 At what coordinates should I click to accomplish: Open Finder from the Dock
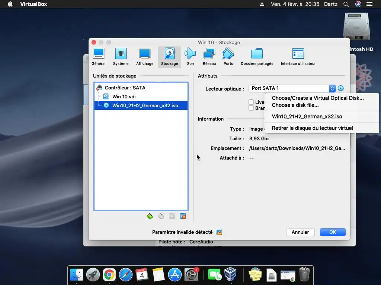77,275
